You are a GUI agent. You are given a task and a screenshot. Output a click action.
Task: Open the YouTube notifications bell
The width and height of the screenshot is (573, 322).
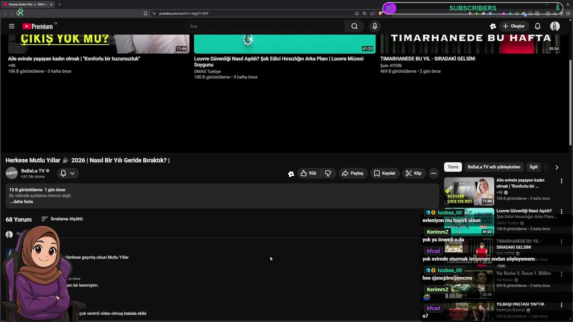coord(538,26)
